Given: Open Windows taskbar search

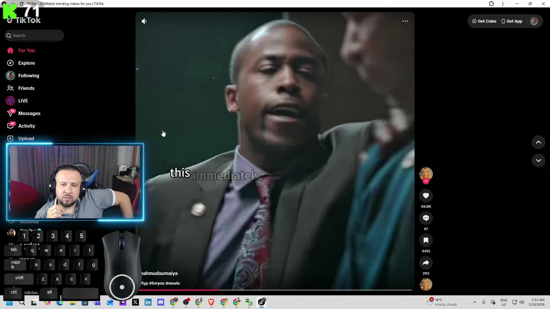Looking at the screenshot, I should tap(22, 303).
